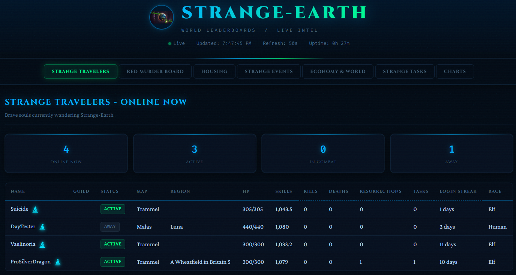
Task: Switch to the Red Murder Board tab
Action: [x=155, y=71]
